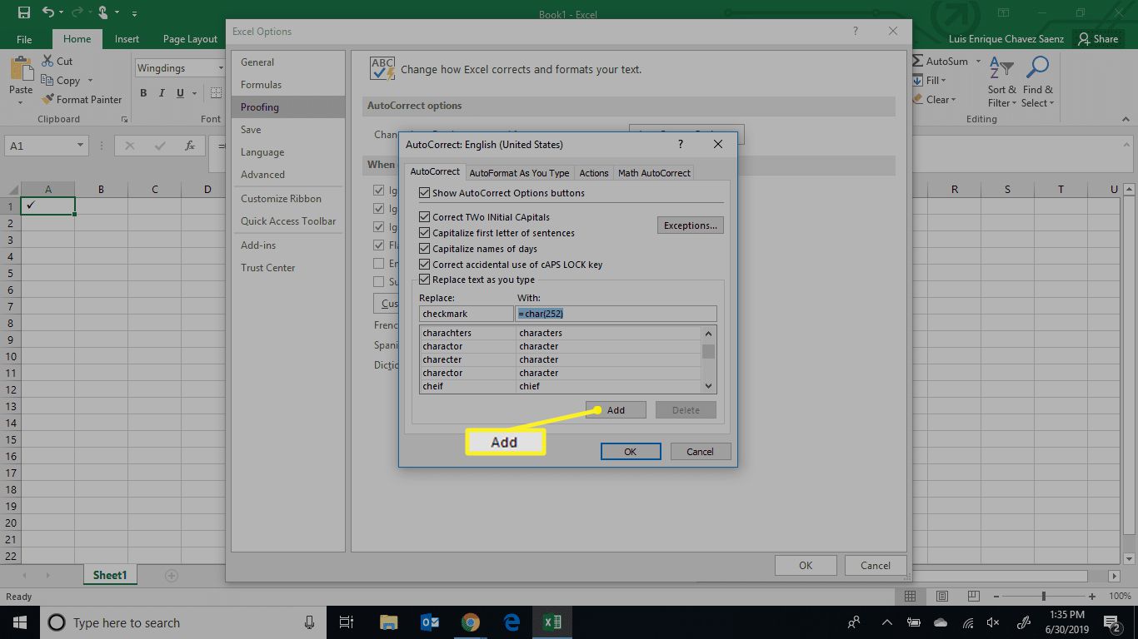
Task: Switch to the Page Layout view icon in the status bar
Action: point(942,597)
